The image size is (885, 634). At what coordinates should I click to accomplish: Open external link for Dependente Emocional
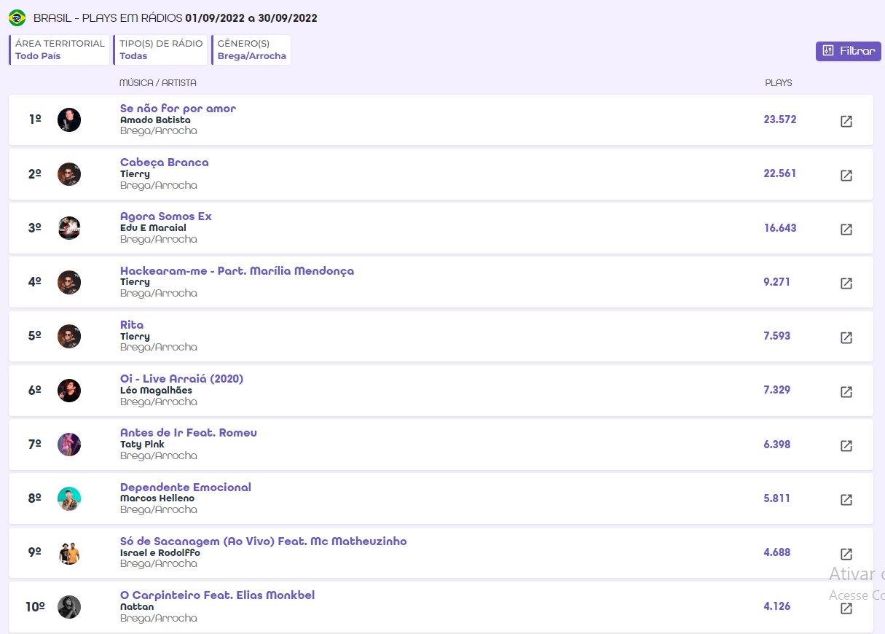coord(846,500)
